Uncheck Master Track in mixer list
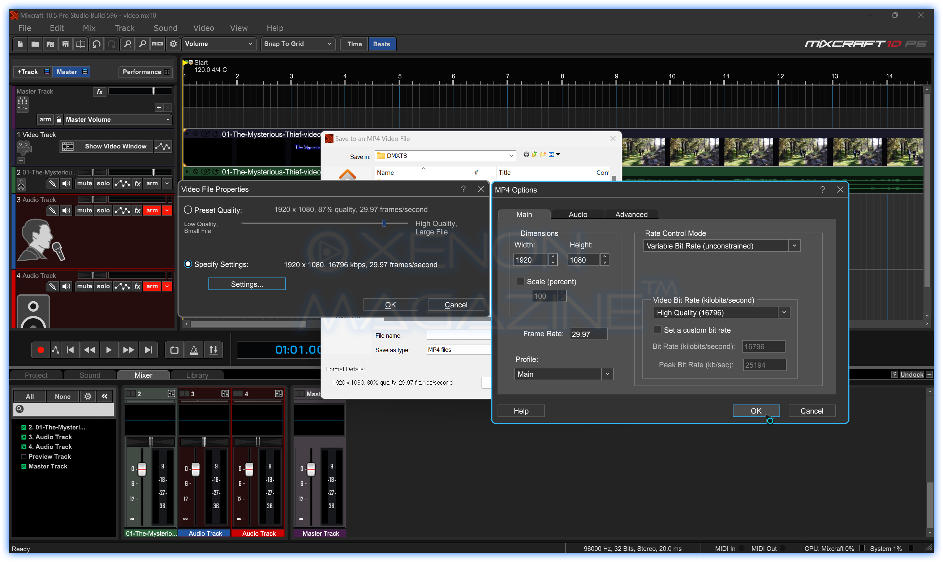943x562 pixels. [24, 467]
